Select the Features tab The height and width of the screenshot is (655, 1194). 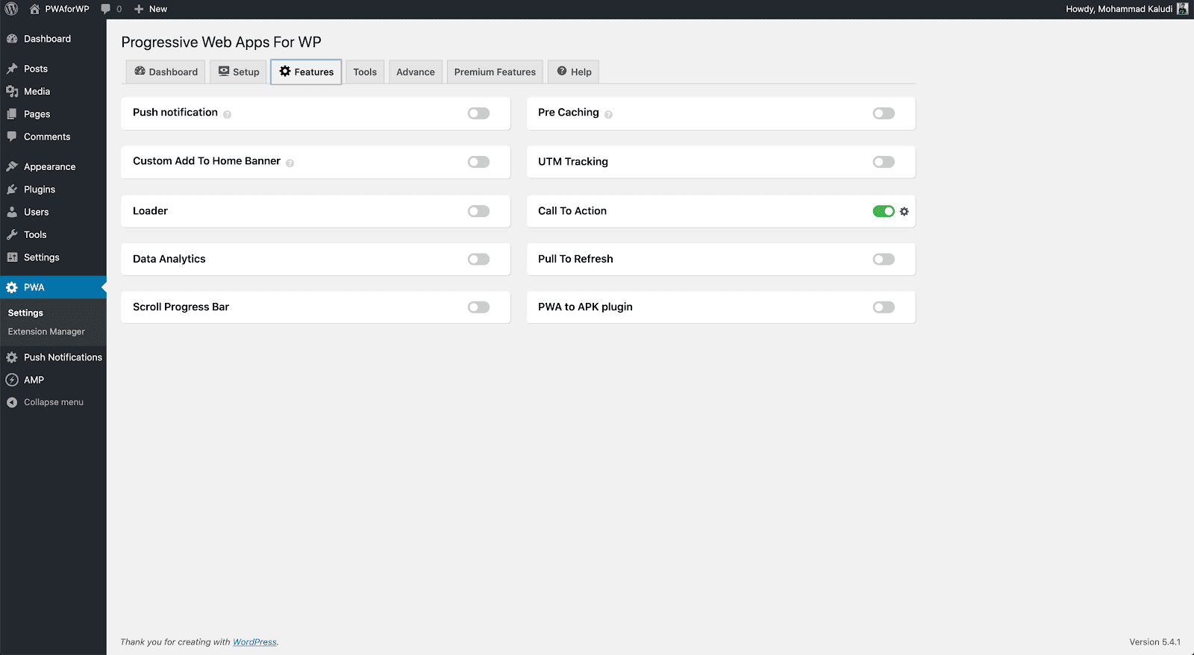306,72
